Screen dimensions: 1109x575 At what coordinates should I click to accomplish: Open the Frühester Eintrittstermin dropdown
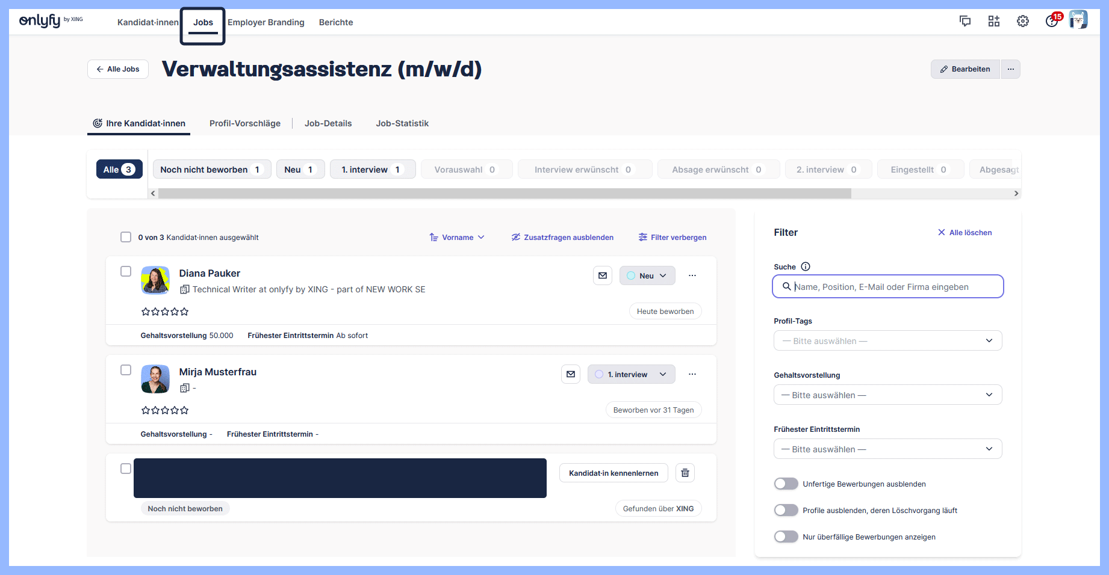coord(887,449)
